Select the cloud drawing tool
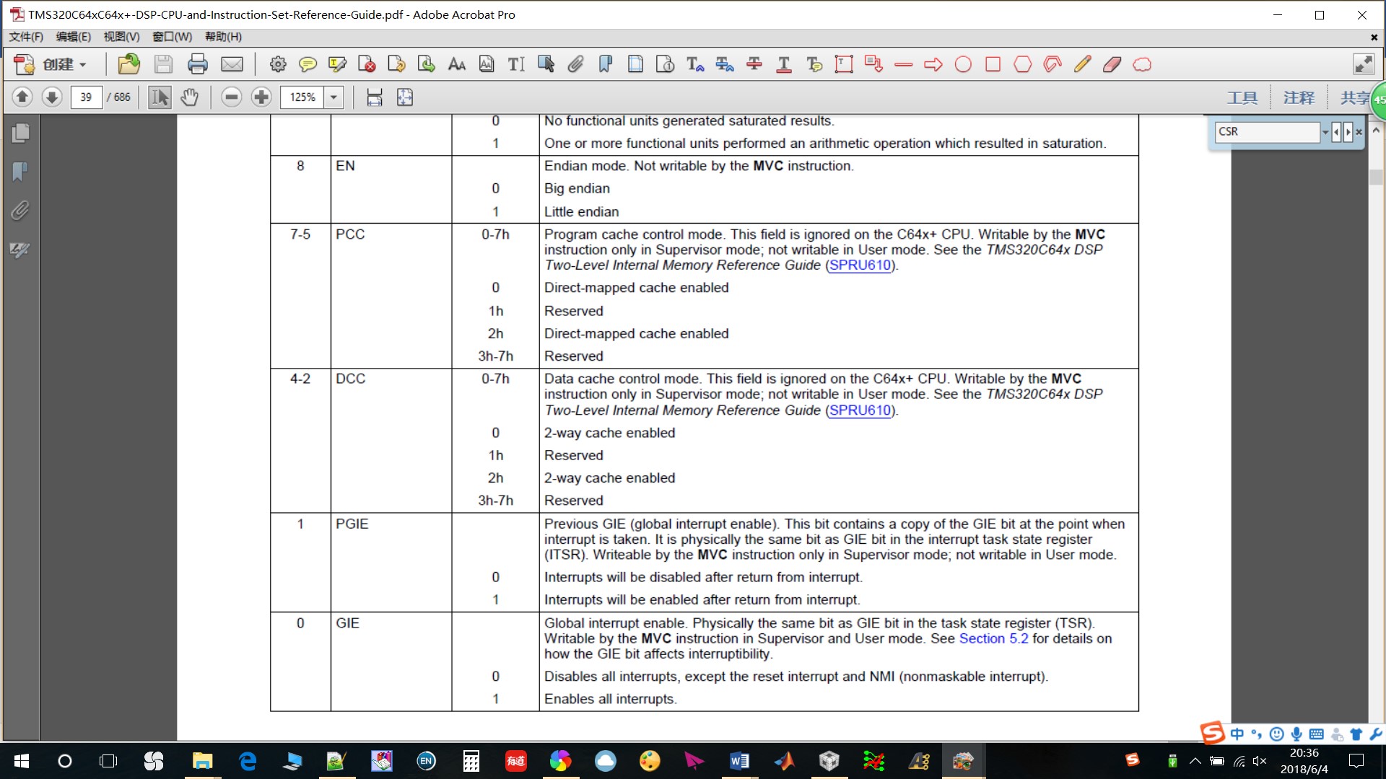The height and width of the screenshot is (779, 1386). click(x=1142, y=65)
